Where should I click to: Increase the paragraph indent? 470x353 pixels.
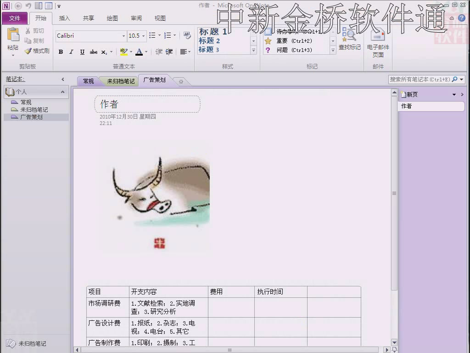pos(169,52)
